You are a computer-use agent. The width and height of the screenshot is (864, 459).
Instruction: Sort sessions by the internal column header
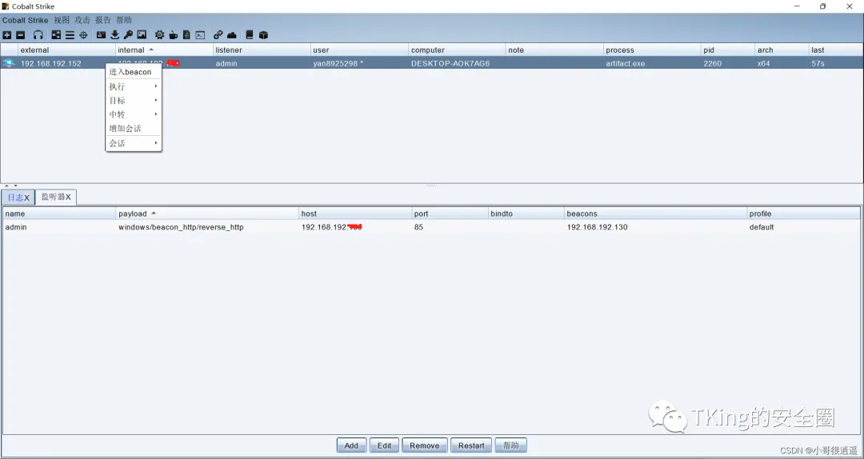(x=164, y=50)
